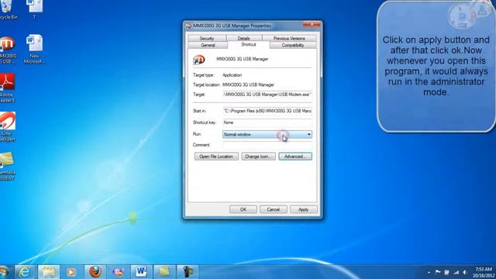Screen dimensions: 496x279
Task: Click the 7:53 AM taskbar clock
Action: [x=484, y=272]
